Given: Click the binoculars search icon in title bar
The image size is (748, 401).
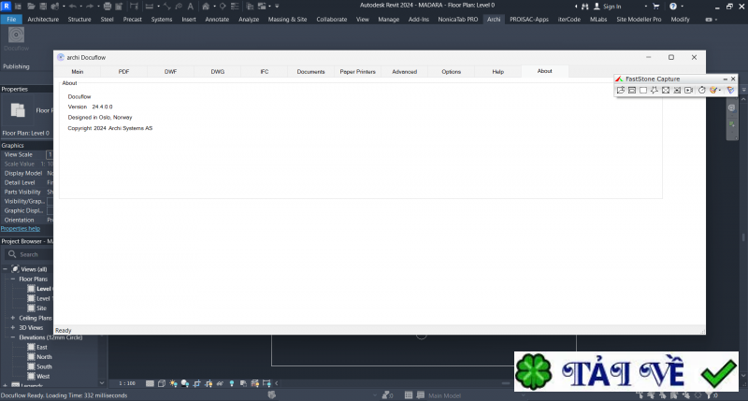Looking at the screenshot, I should [585, 7].
